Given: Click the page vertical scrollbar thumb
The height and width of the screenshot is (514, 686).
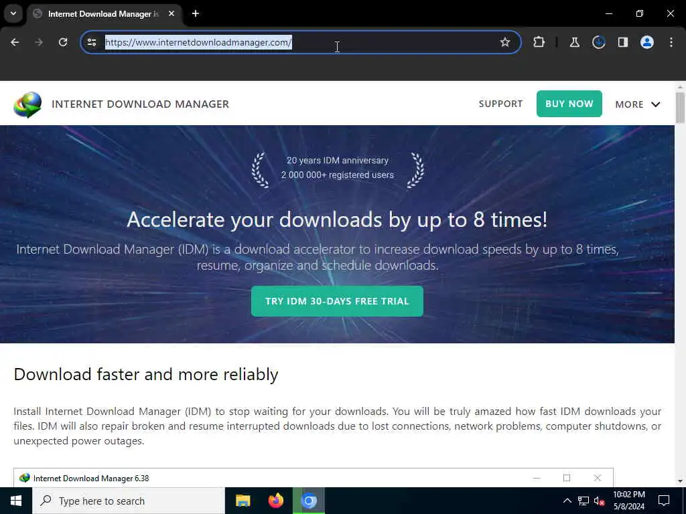Looking at the screenshot, I should (x=680, y=108).
